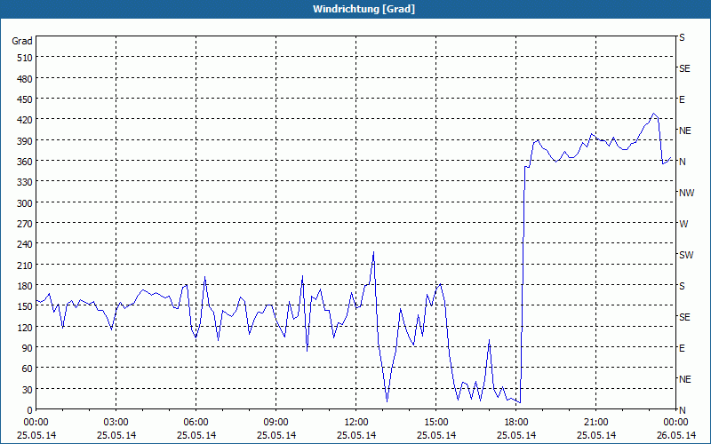Click the '21:00' time label

595,423
